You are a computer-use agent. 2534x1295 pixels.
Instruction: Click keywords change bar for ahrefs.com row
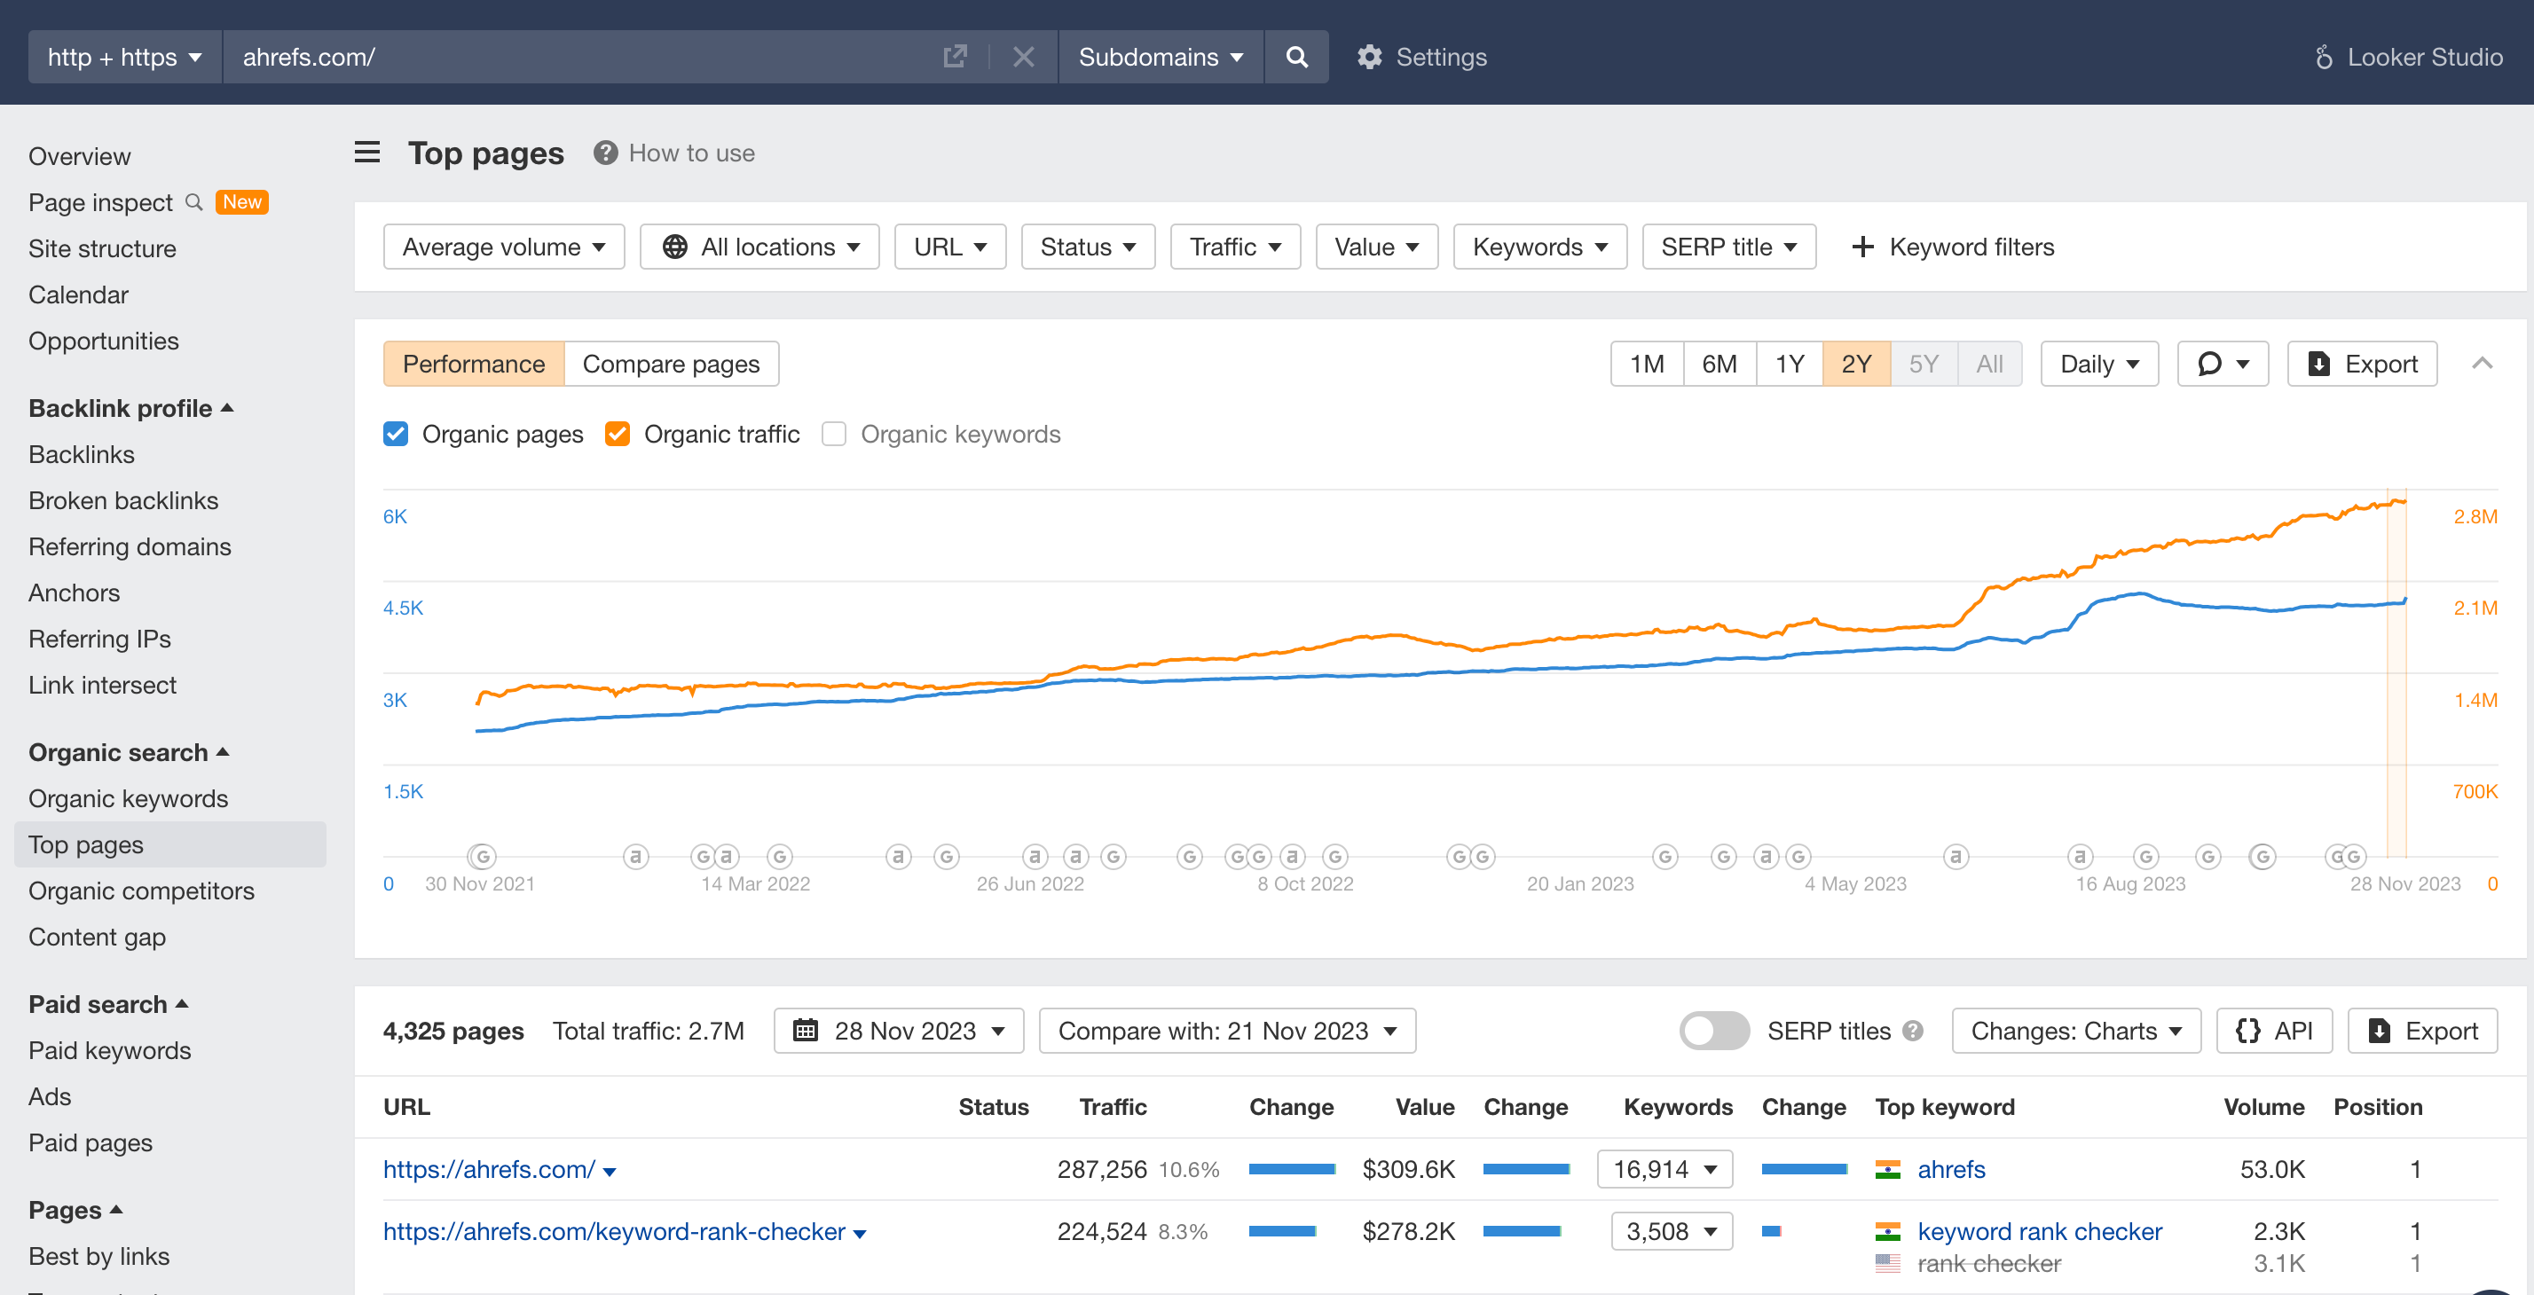click(1804, 1169)
